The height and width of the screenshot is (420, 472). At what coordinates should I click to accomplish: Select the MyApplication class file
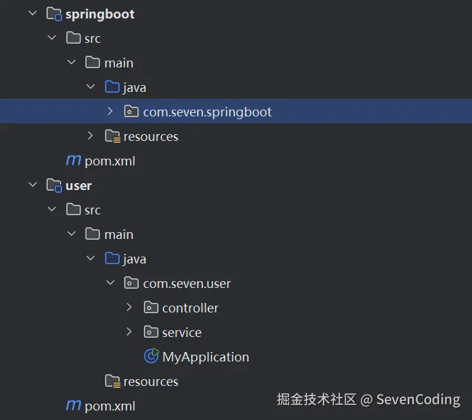coord(206,357)
